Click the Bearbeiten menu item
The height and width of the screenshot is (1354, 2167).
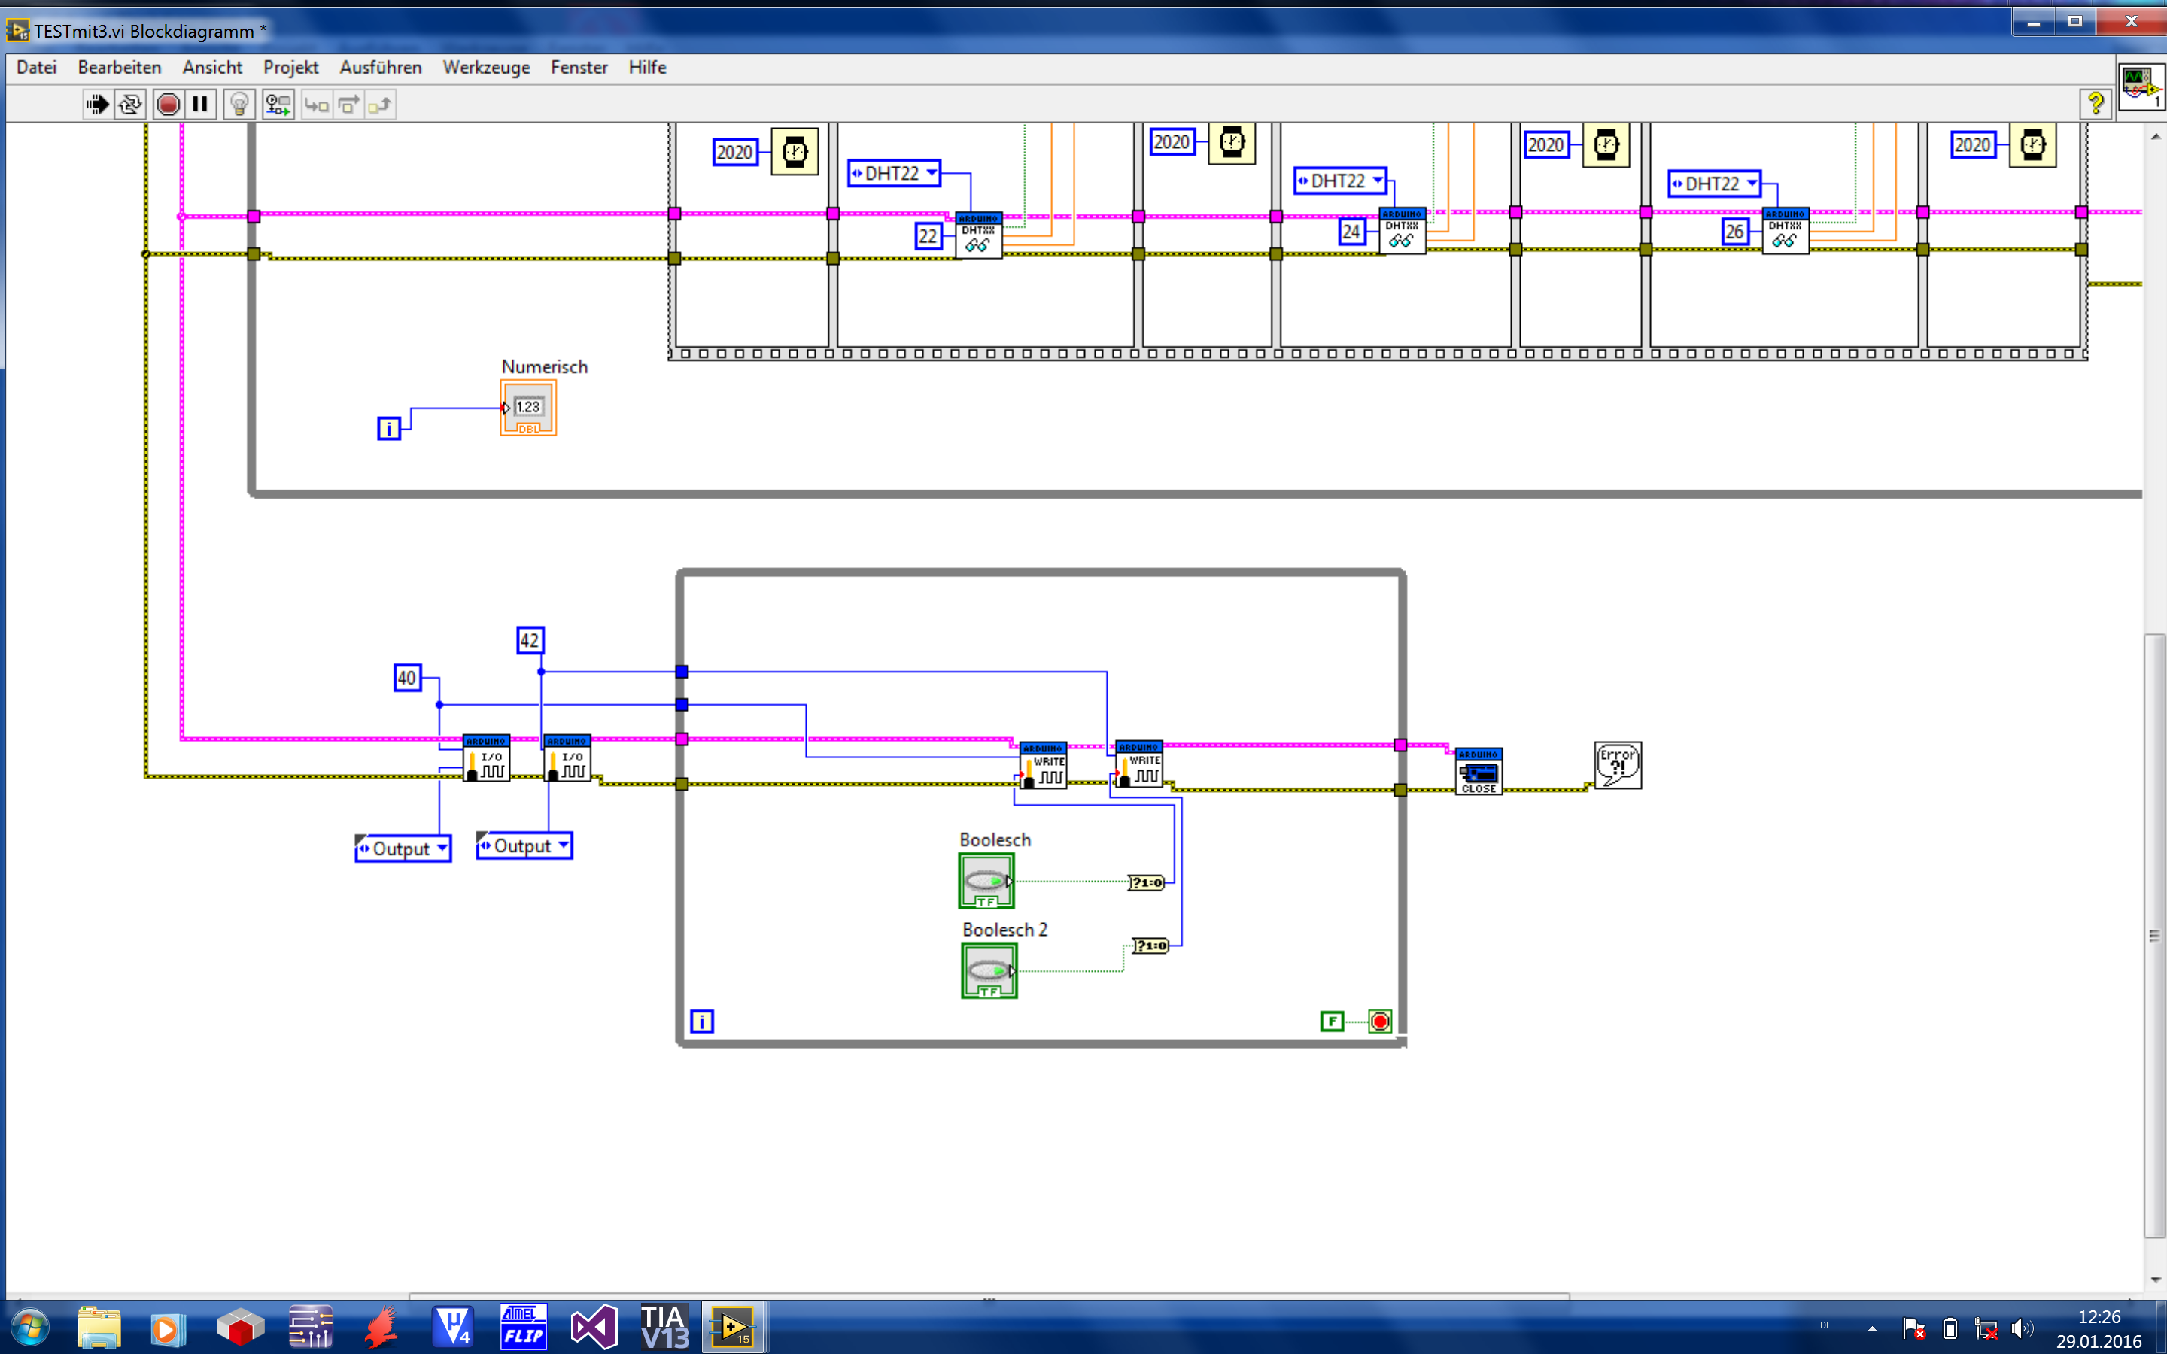coord(119,67)
